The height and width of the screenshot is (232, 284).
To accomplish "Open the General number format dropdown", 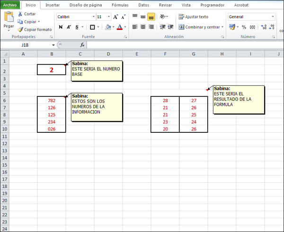I will click(x=273, y=17).
